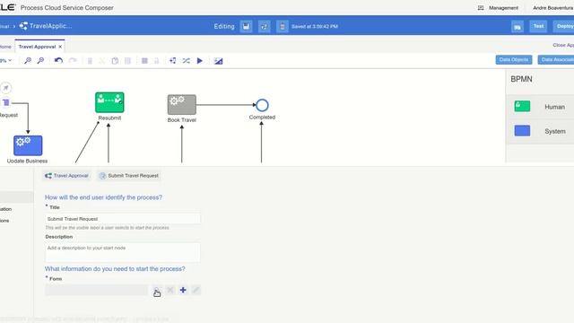Click the shuffle arrows toolbar icon

[x=187, y=61]
